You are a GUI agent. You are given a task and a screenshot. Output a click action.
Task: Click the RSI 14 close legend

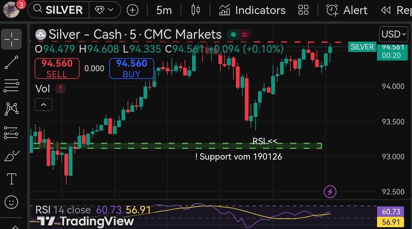click(x=63, y=210)
